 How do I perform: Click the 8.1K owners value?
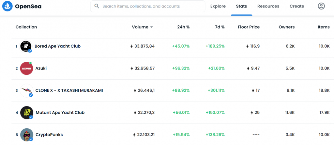pos(291,91)
